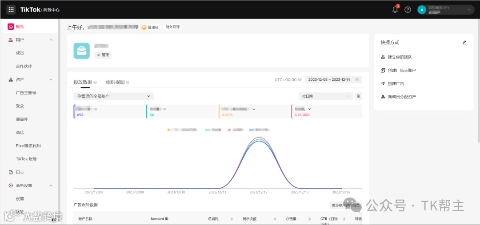Toggle the orange legend series

point(183,130)
